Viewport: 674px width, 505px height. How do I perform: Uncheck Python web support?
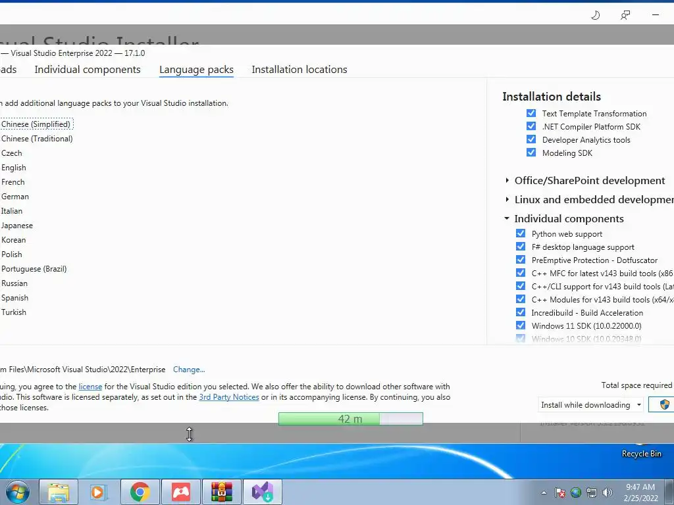521,233
